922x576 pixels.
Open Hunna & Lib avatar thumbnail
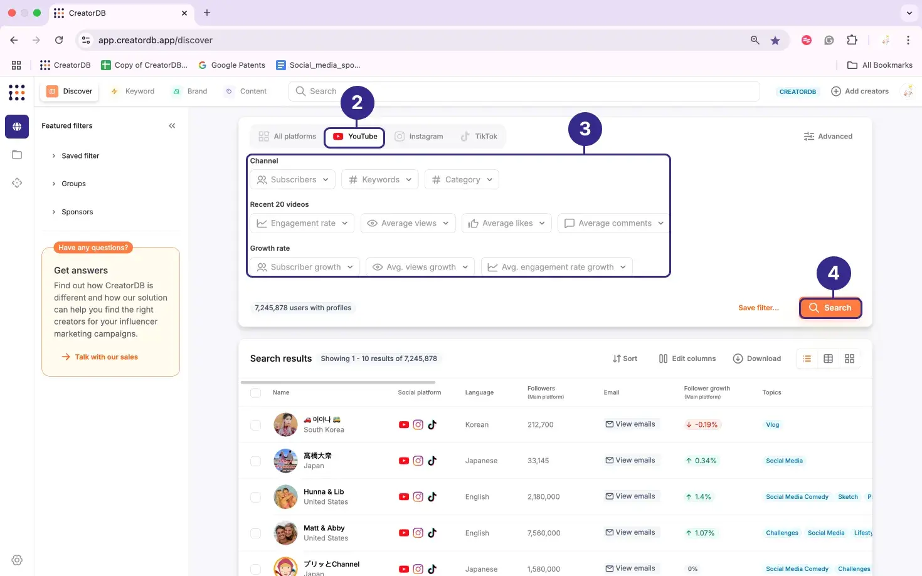285,497
